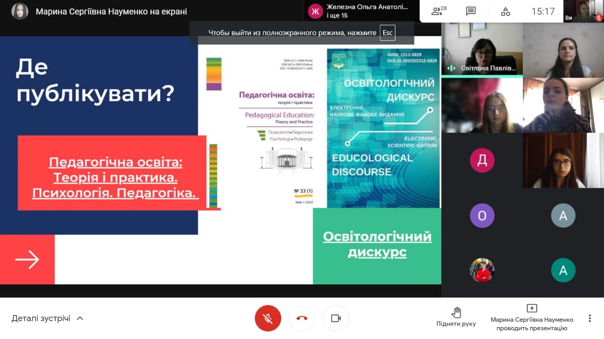604x339 pixels.
Task: Click the Educological Discourse journal cover
Action: tap(383, 128)
